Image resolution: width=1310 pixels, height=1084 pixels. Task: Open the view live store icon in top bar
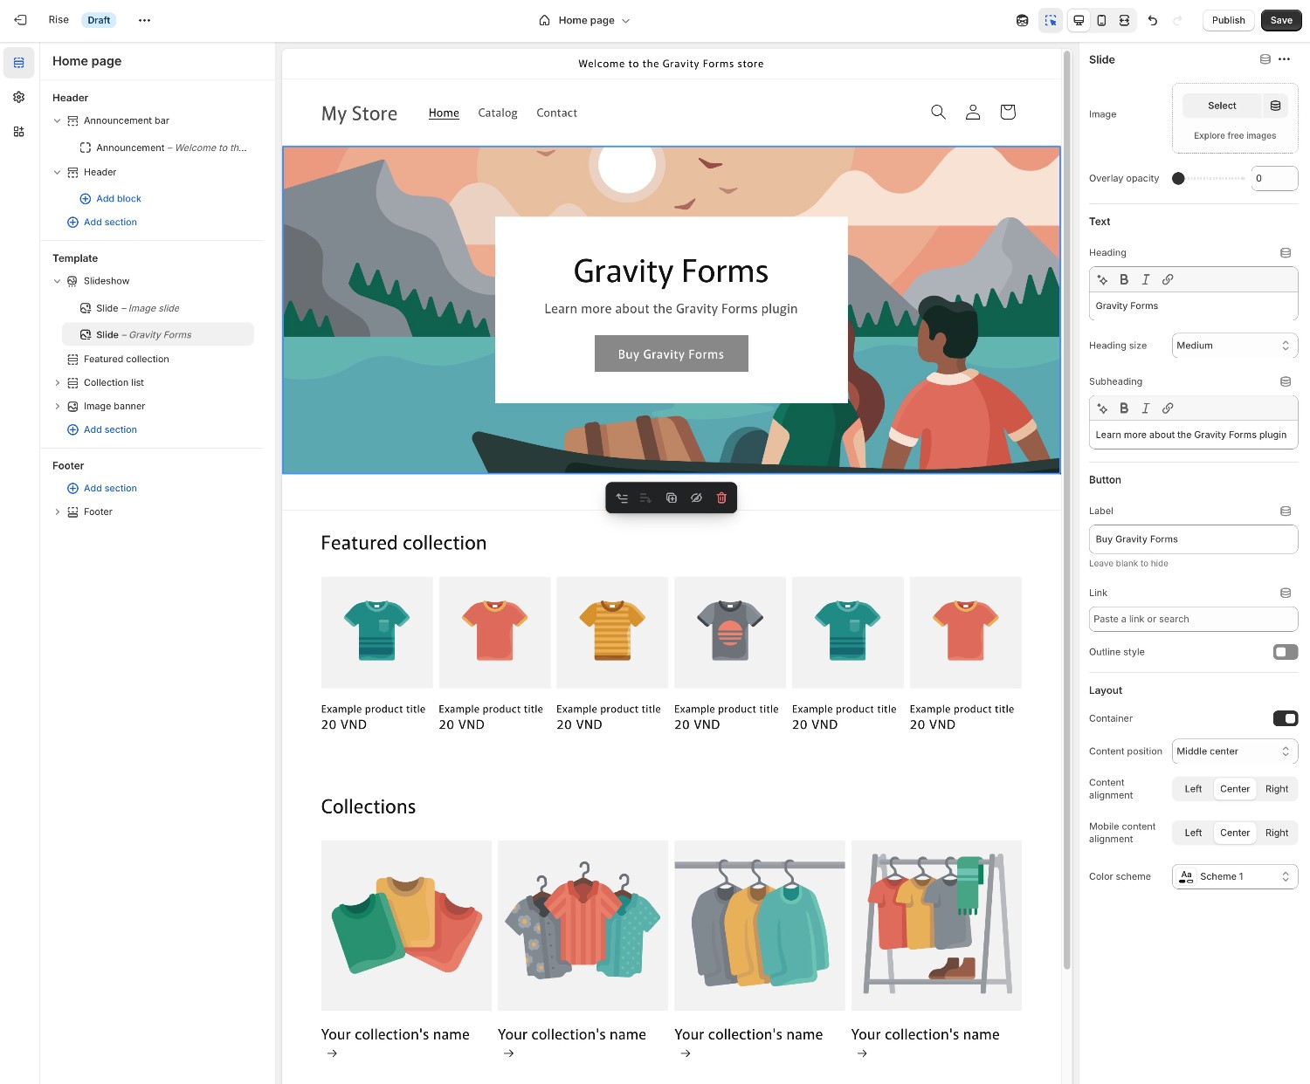(x=1023, y=20)
